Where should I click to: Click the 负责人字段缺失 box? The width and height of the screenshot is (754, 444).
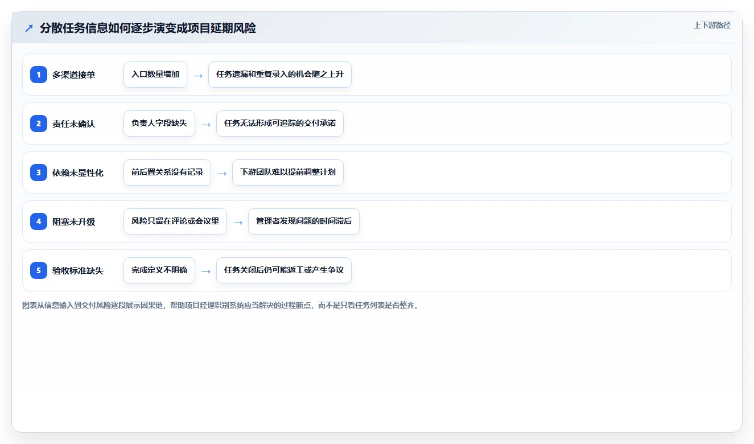(159, 124)
